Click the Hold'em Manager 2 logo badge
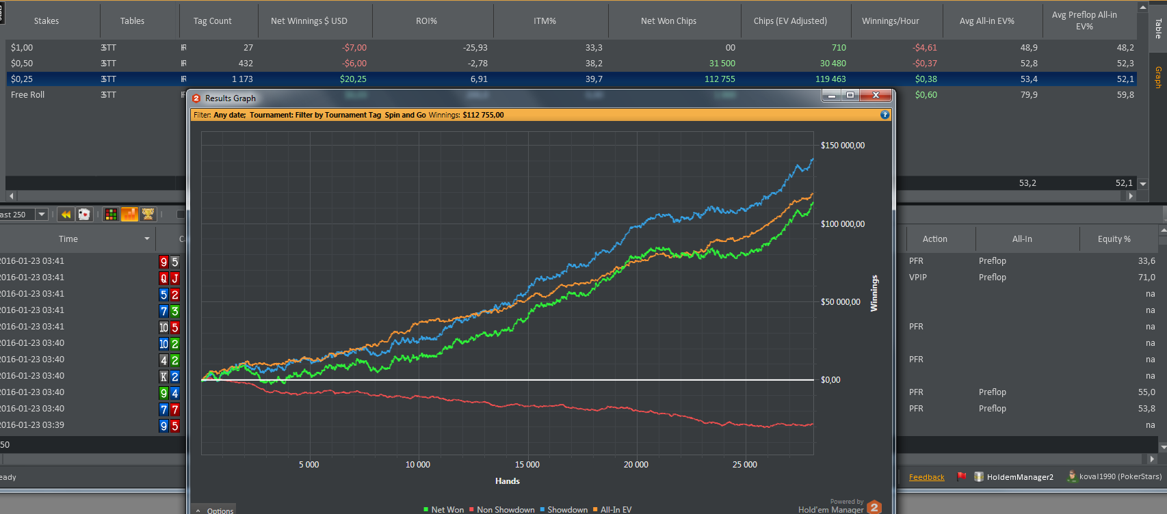The image size is (1167, 514). tap(874, 507)
